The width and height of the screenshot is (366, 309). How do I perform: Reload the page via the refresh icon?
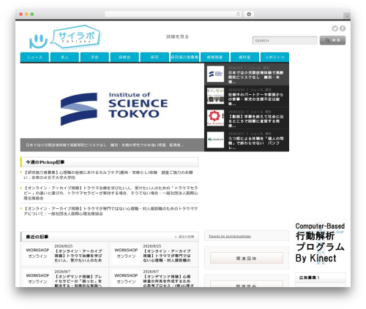click(x=238, y=14)
